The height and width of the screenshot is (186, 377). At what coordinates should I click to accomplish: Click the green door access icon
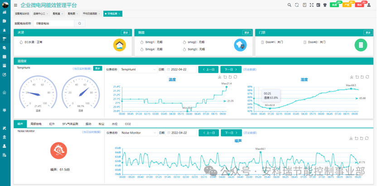[361, 45]
